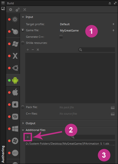Screen dimensions: 118x164
Task: Select the Pack file radio button
Action: tap(23, 107)
